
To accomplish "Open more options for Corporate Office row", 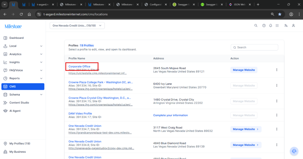I will [277, 70].
